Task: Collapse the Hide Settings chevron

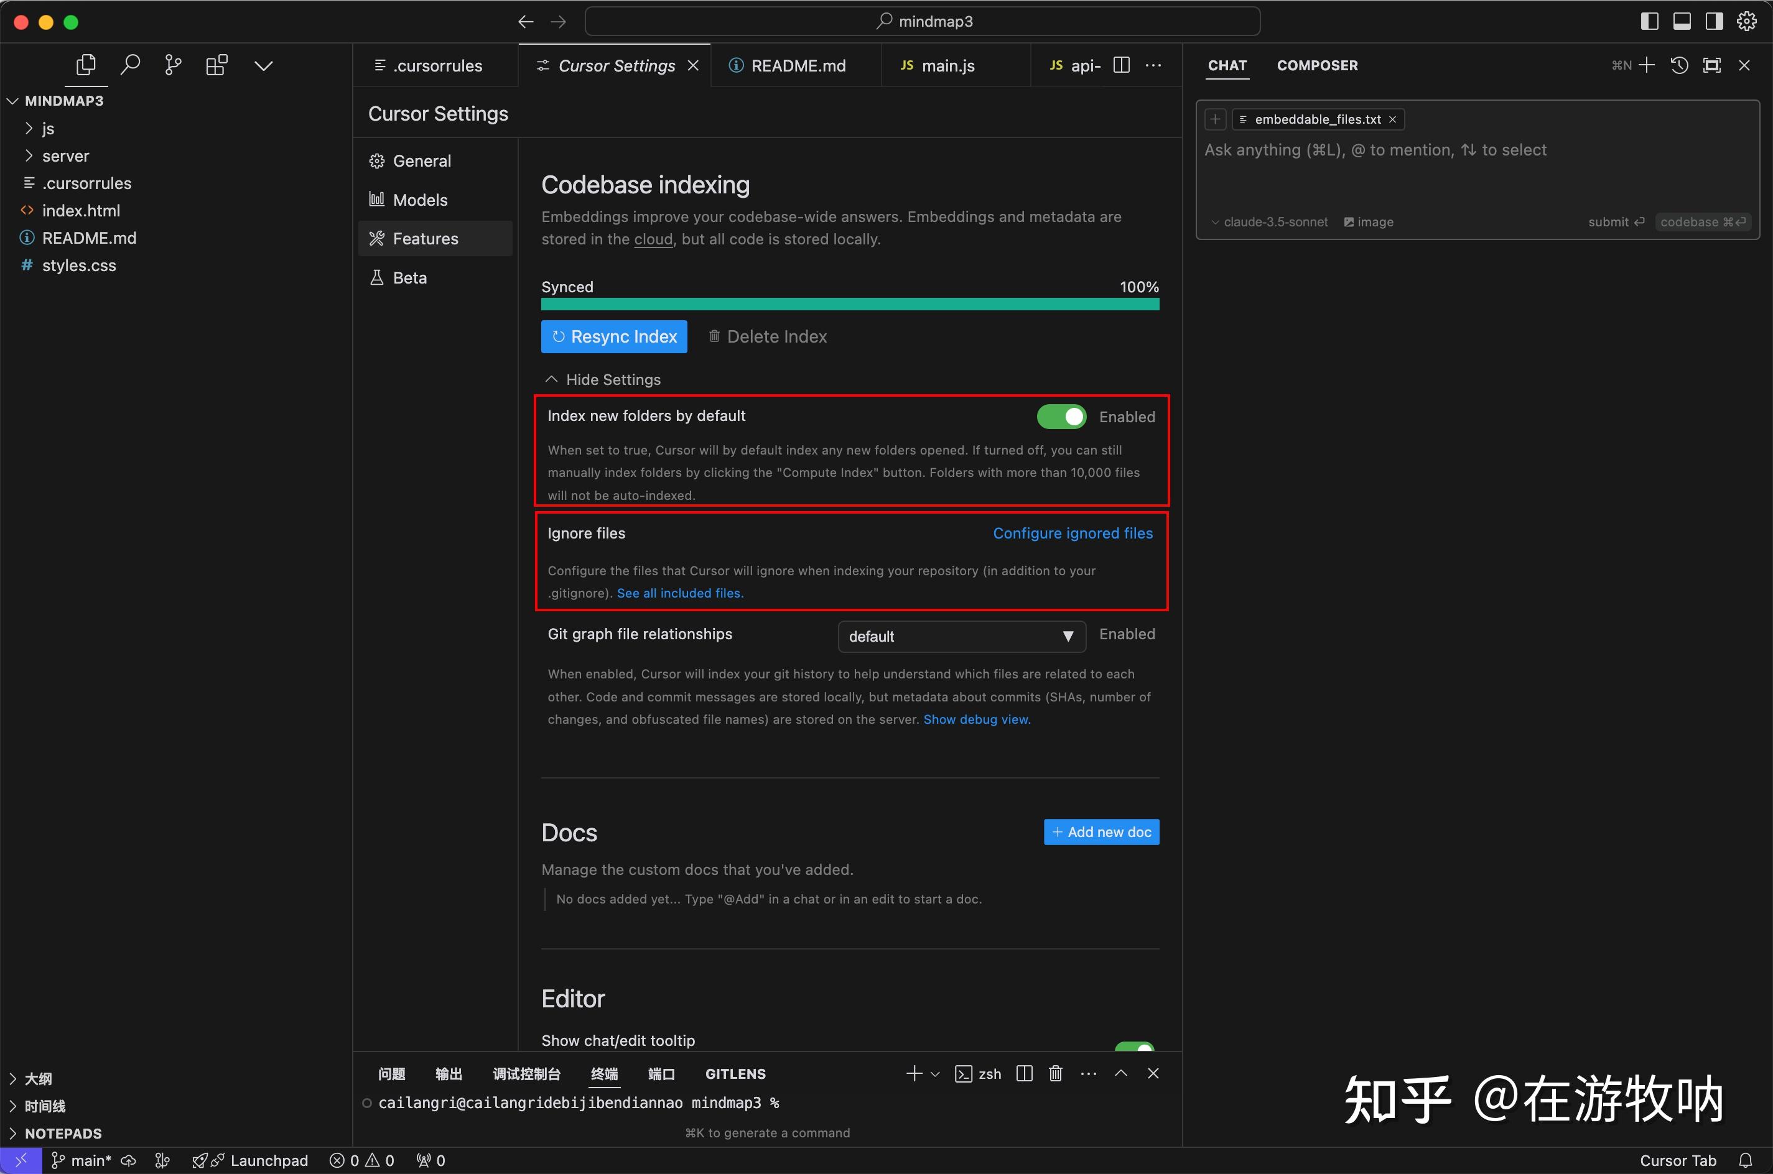Action: [552, 379]
